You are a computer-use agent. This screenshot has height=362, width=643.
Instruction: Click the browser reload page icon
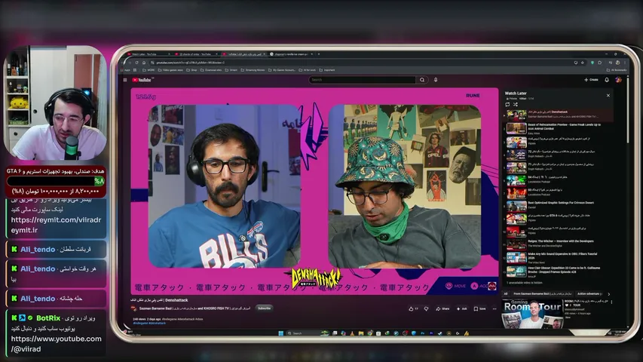tap(136, 63)
